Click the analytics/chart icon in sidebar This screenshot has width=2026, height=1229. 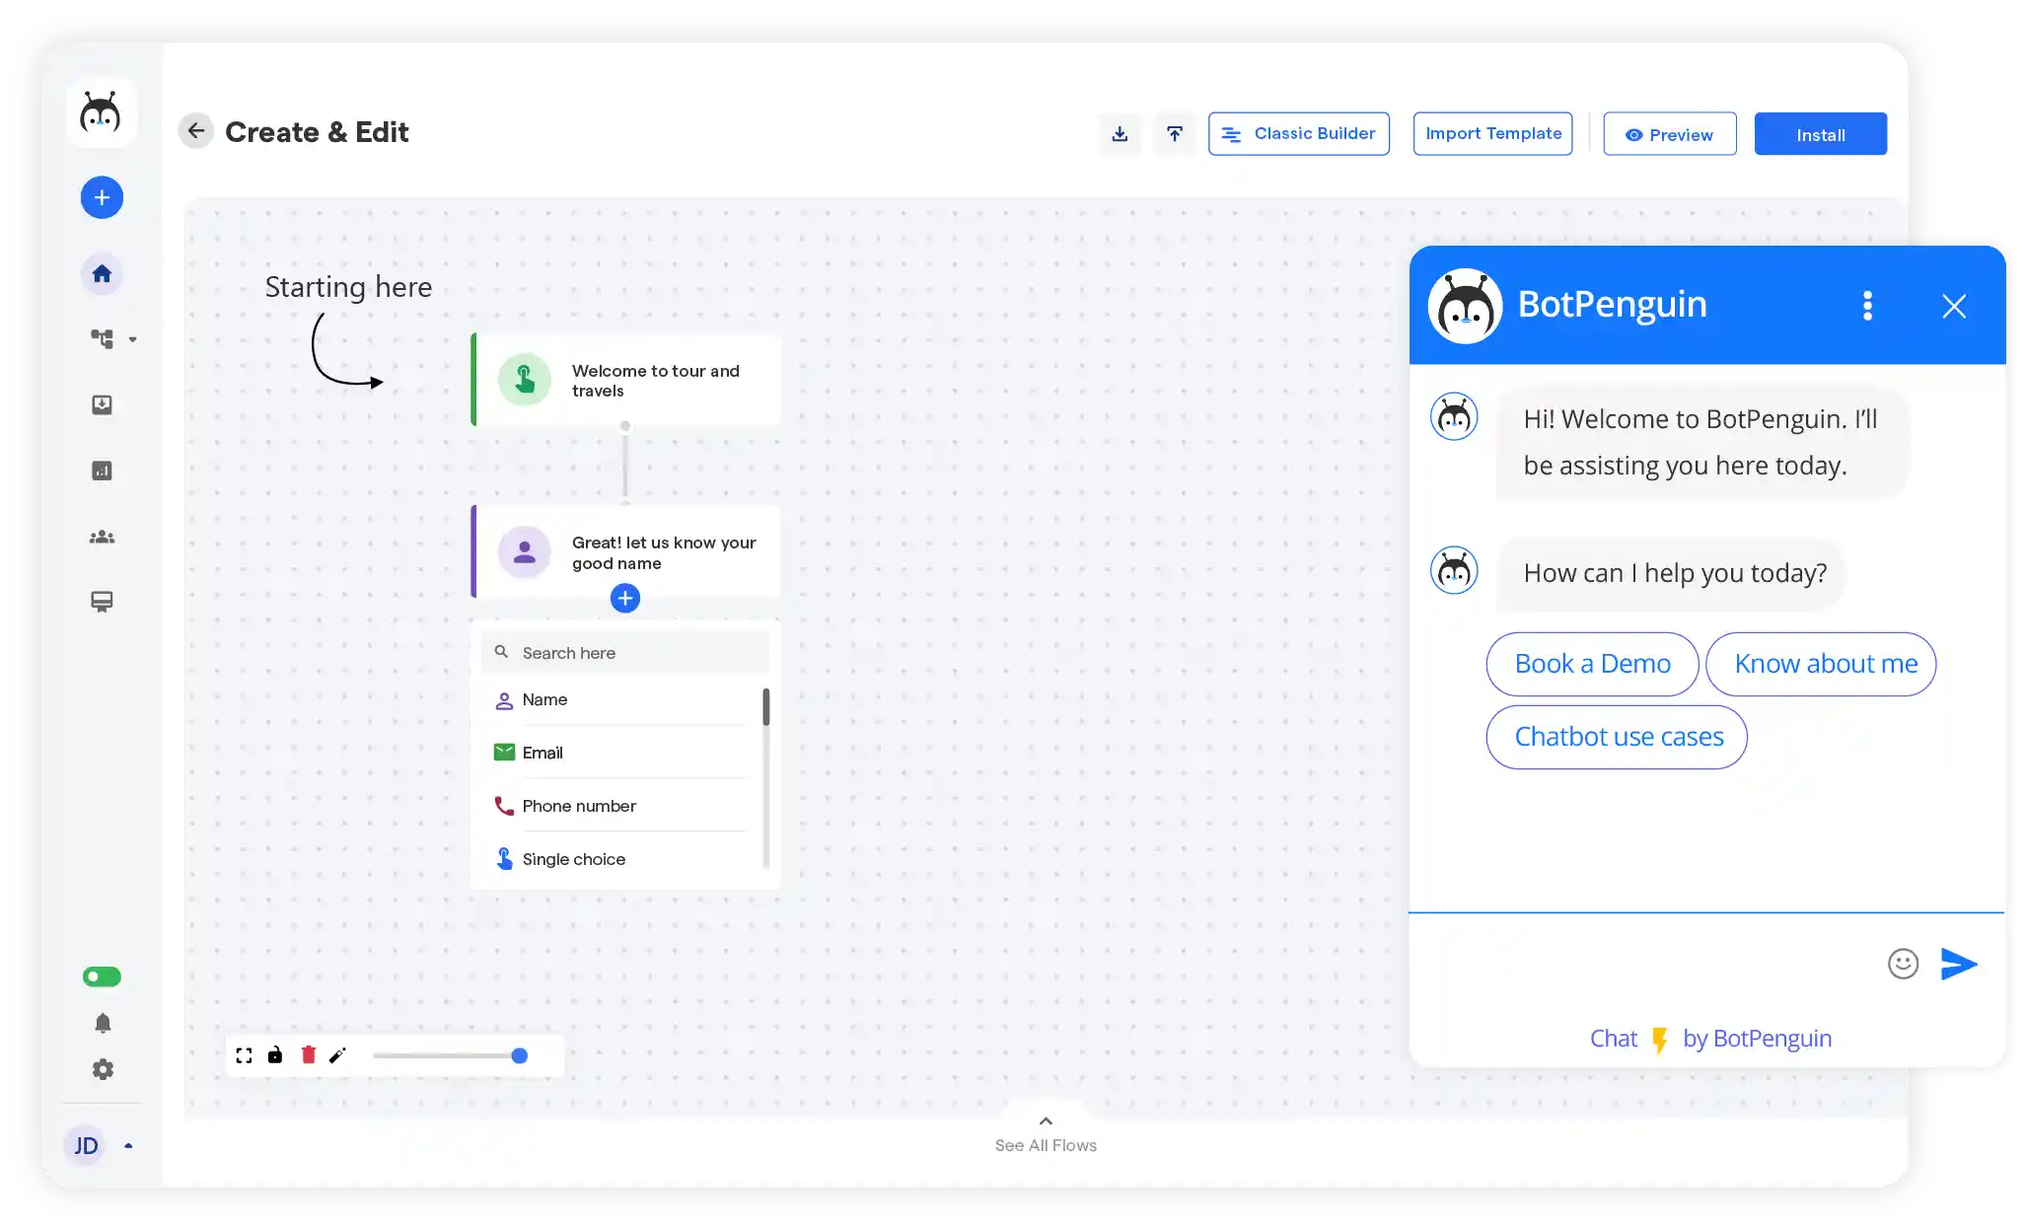coord(102,470)
